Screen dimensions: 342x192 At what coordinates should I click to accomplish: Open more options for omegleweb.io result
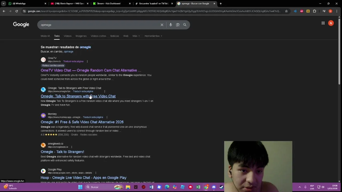pyautogui.click(x=72, y=147)
